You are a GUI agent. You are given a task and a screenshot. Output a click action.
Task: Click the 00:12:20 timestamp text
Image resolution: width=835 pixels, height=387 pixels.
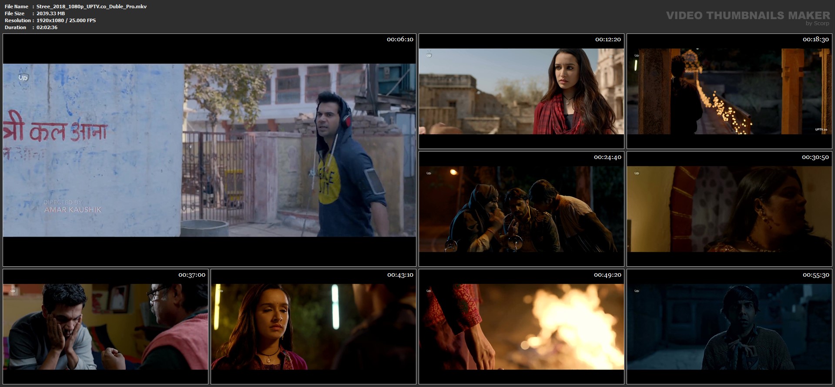click(608, 40)
